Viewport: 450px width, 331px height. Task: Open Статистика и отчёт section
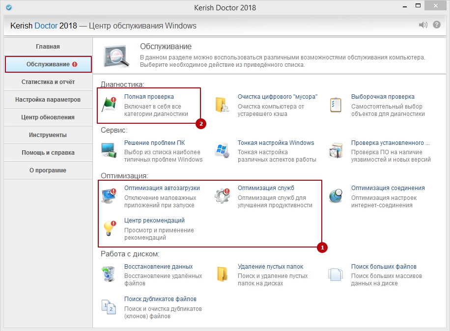(48, 82)
